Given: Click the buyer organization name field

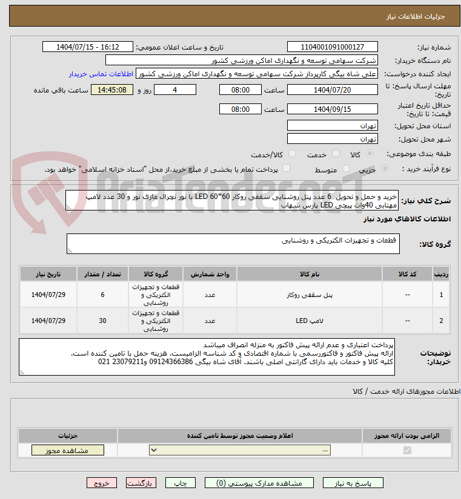Looking at the screenshot, I should click(241, 60).
